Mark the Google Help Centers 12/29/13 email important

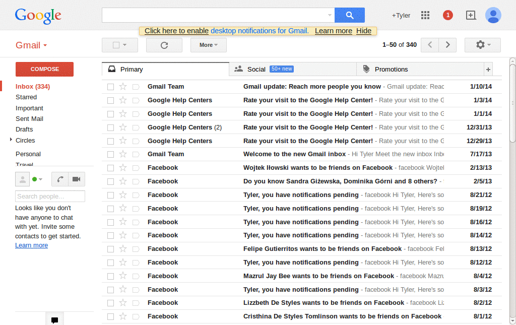(x=136, y=141)
